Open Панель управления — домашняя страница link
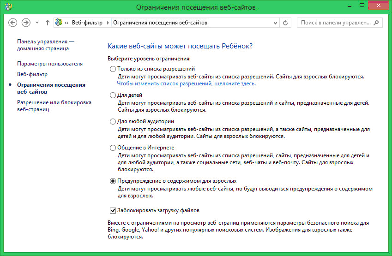This screenshot has height=256, width=392. pyautogui.click(x=46, y=45)
